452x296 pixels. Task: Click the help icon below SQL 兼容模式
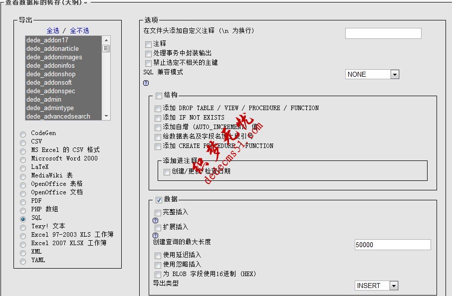(145, 83)
